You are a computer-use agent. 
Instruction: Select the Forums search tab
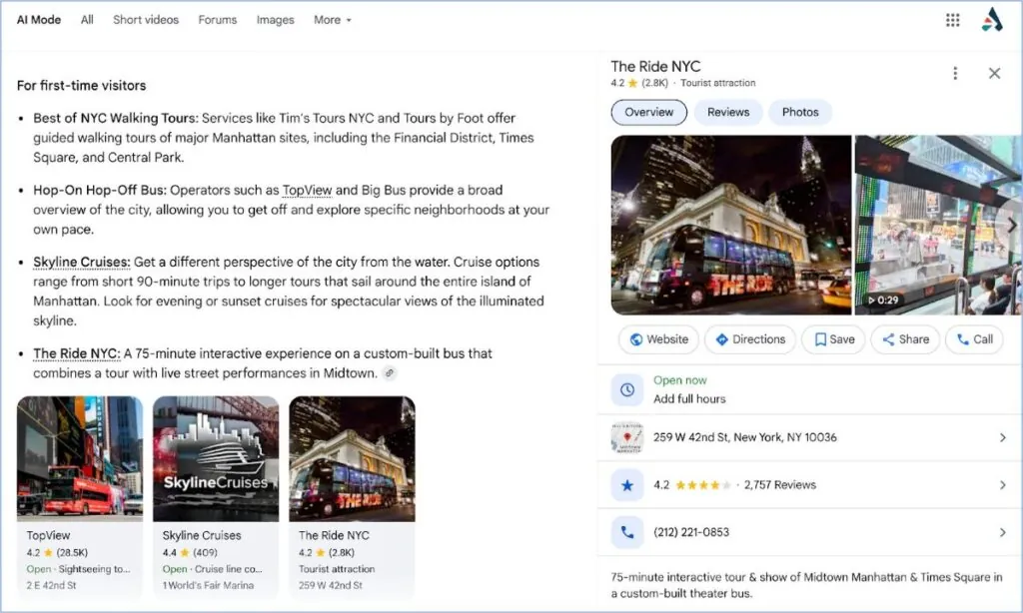pos(217,20)
